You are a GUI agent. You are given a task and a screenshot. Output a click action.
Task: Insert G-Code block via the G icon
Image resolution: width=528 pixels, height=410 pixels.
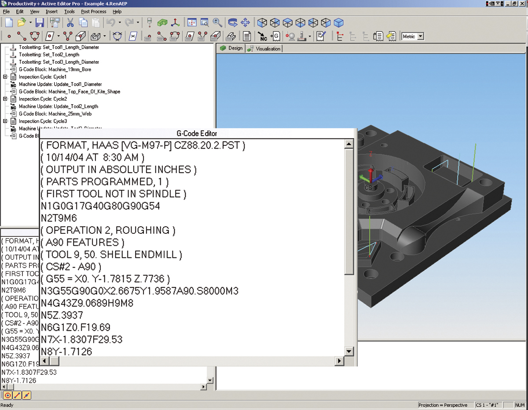275,36
